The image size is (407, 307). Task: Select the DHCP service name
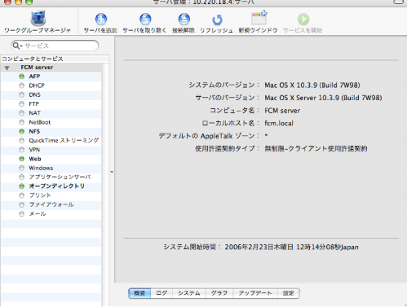tap(37, 86)
